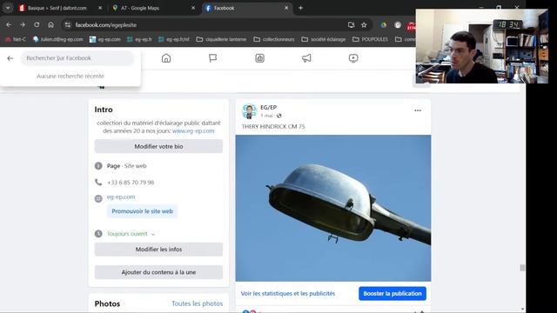Open Pages flag icon in Facebook nav
This screenshot has width=557, height=313.
click(212, 58)
